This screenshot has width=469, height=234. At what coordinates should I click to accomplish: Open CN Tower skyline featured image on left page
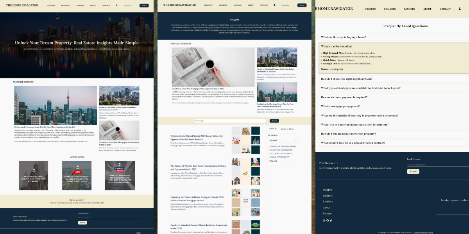[x=55, y=105]
